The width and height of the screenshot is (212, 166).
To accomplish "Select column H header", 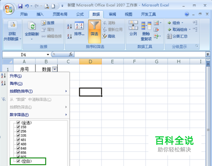I will (179, 62).
